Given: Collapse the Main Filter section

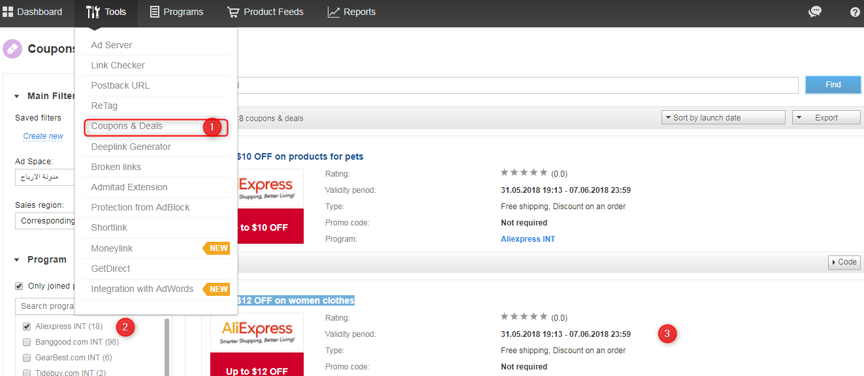Looking at the screenshot, I should tap(17, 96).
